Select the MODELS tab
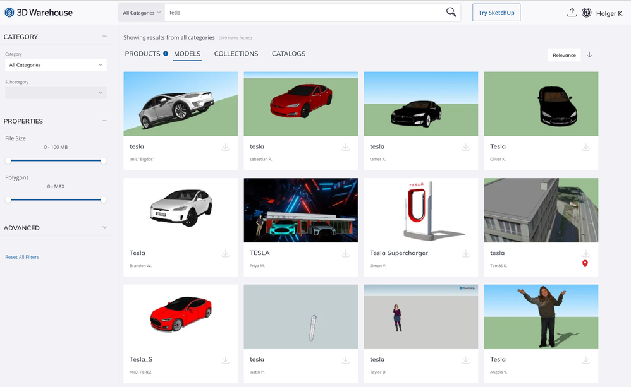Screen dimensions: 631x387 click(187, 54)
